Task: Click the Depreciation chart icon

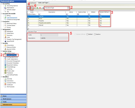Action: (x=6, y=8)
